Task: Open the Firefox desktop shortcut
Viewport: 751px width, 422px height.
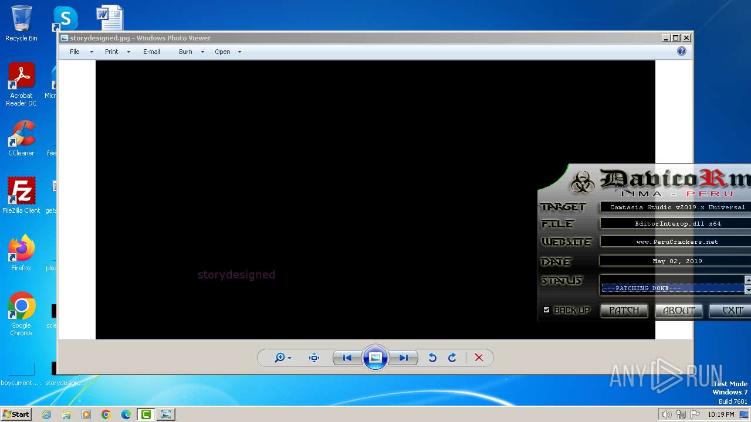Action: (x=21, y=253)
